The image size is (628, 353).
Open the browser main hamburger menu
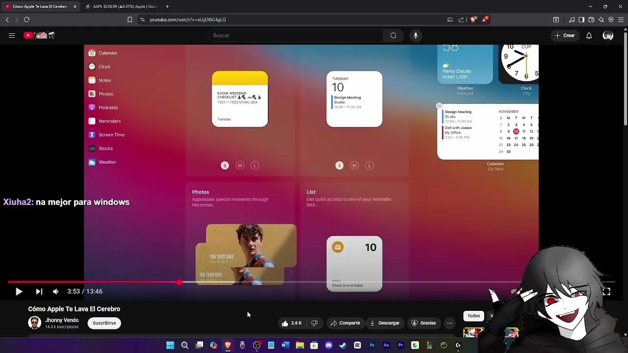621,20
